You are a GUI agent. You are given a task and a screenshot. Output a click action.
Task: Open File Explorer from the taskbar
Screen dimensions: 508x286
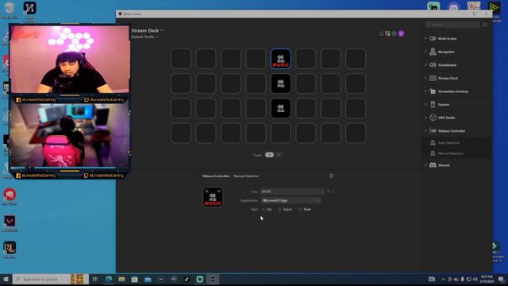click(121, 279)
